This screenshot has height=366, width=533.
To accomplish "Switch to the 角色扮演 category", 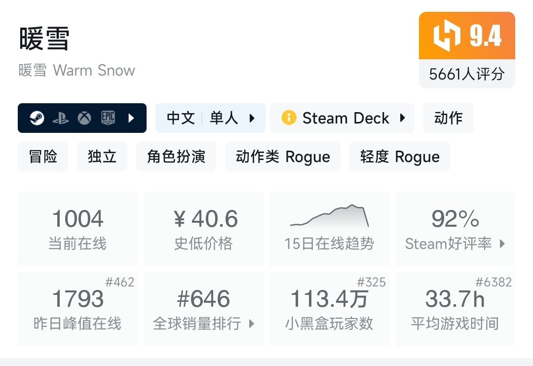I will pos(176,156).
